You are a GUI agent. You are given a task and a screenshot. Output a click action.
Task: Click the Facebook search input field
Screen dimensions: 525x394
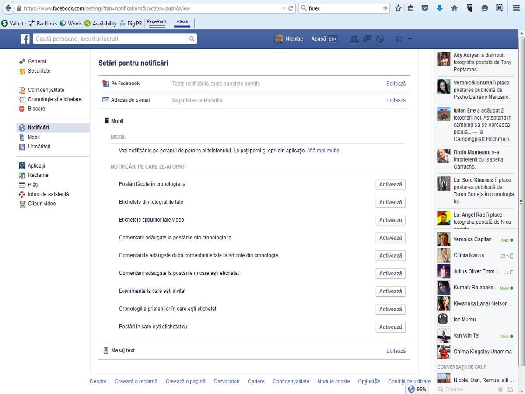(x=110, y=39)
